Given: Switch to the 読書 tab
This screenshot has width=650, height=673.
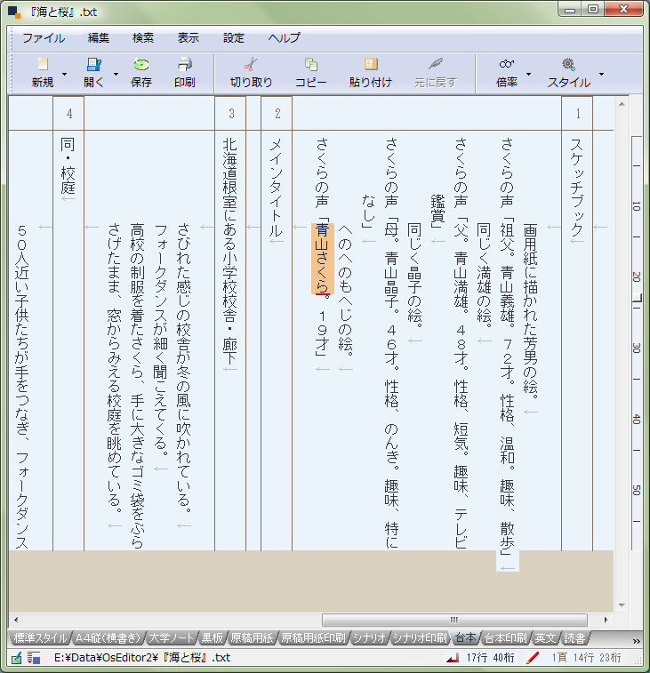Looking at the screenshot, I should click(x=574, y=638).
